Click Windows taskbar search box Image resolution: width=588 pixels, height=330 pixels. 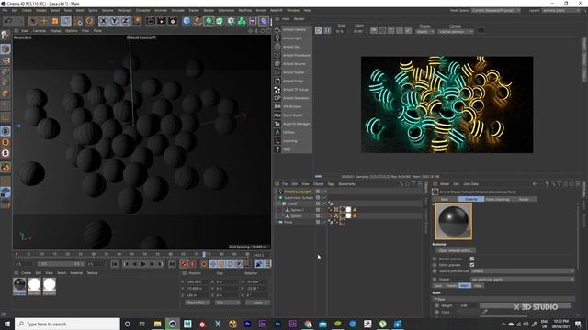(x=67, y=324)
